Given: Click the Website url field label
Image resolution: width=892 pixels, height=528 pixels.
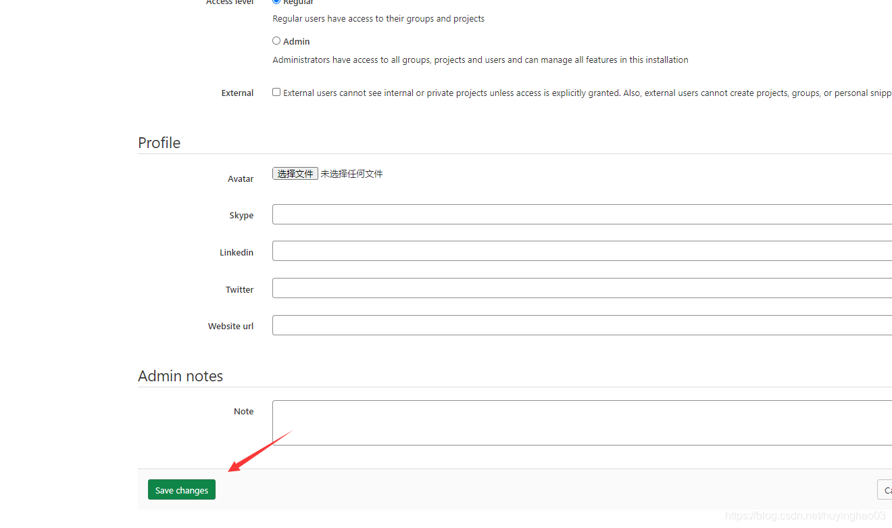Looking at the screenshot, I should tap(231, 326).
